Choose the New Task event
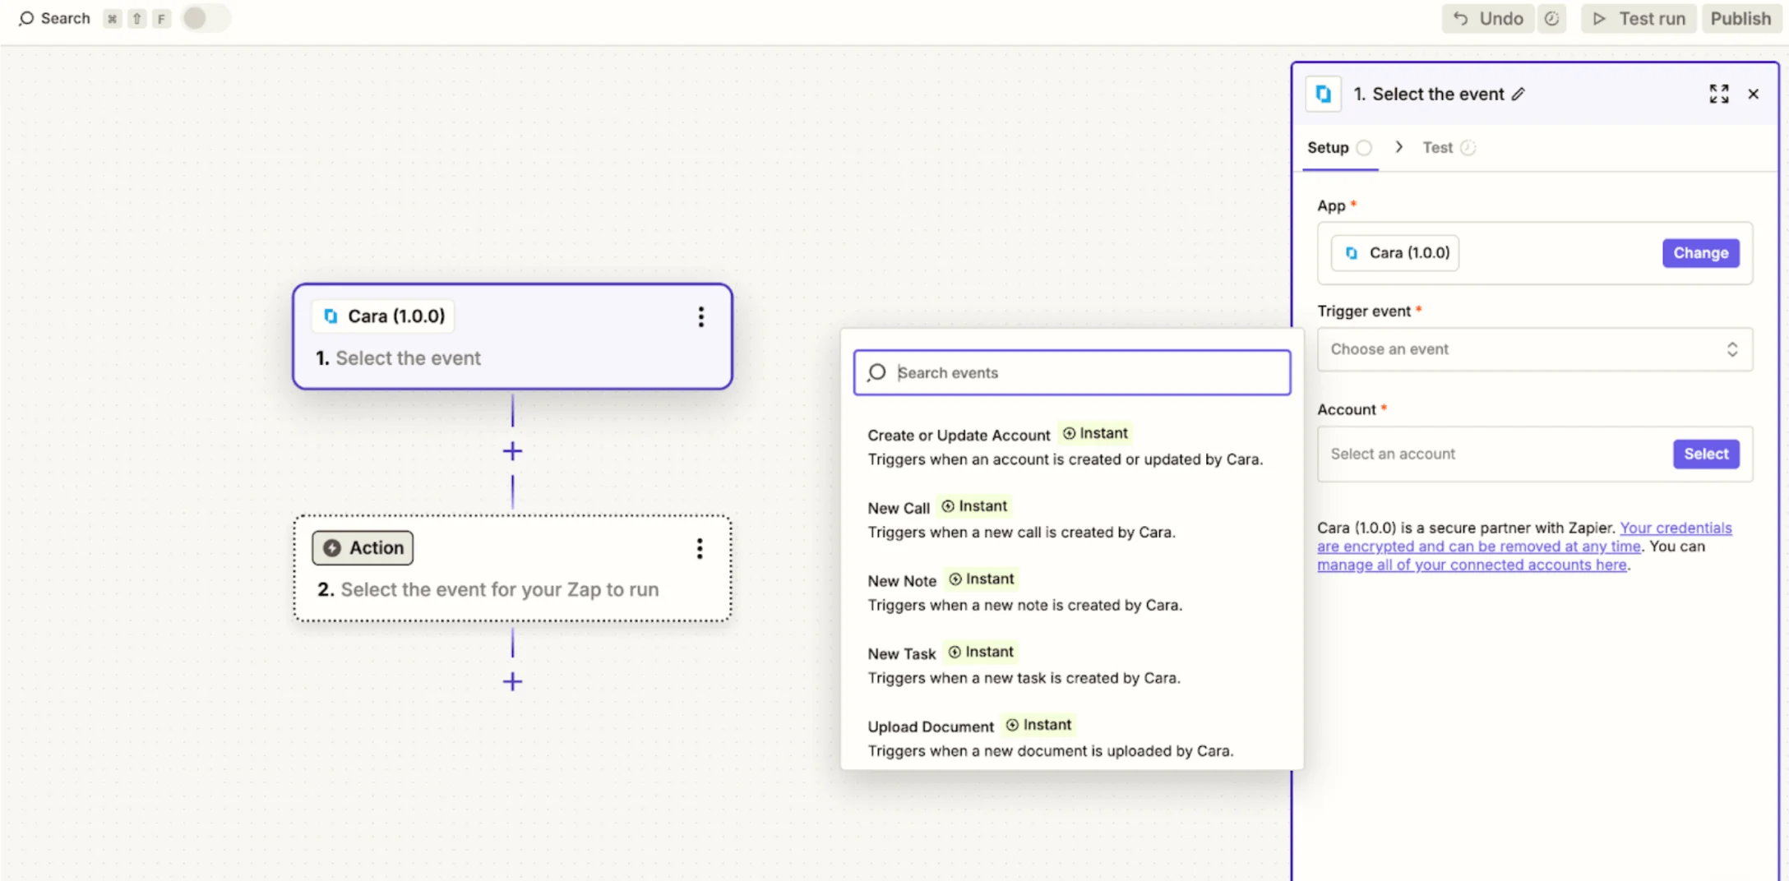 coord(1072,665)
